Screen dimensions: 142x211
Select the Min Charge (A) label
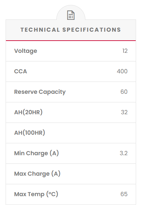(x=37, y=153)
